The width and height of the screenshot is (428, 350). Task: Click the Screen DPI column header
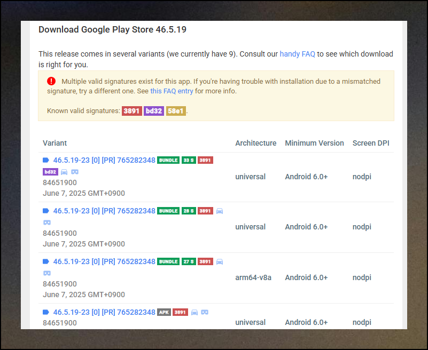[371, 143]
